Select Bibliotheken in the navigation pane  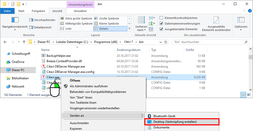pyautogui.click(x=17, y=78)
